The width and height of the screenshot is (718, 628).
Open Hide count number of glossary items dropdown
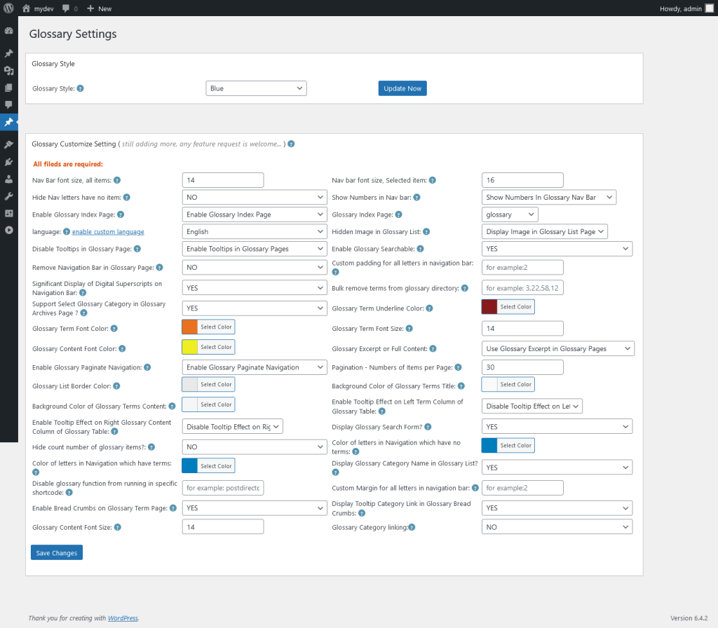point(255,446)
